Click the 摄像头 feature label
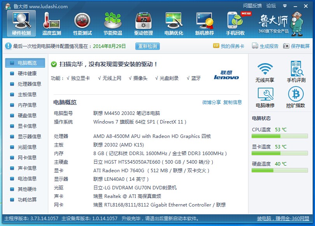 pyautogui.click(x=140, y=78)
